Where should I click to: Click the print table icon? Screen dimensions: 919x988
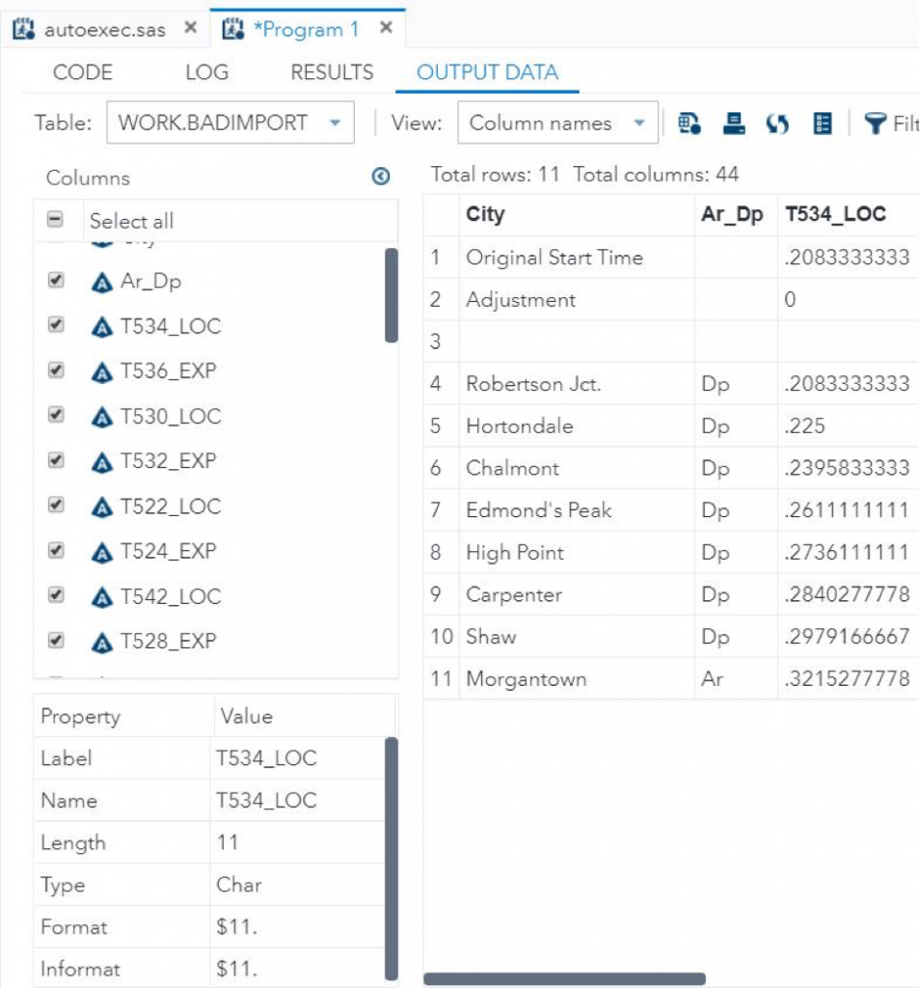tap(734, 123)
